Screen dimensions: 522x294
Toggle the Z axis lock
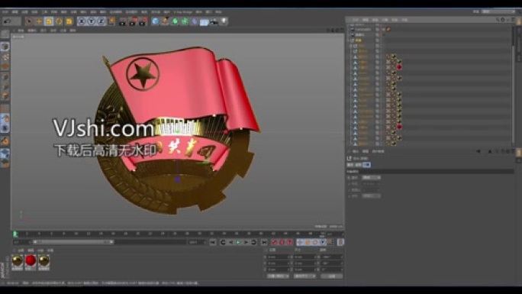101,21
